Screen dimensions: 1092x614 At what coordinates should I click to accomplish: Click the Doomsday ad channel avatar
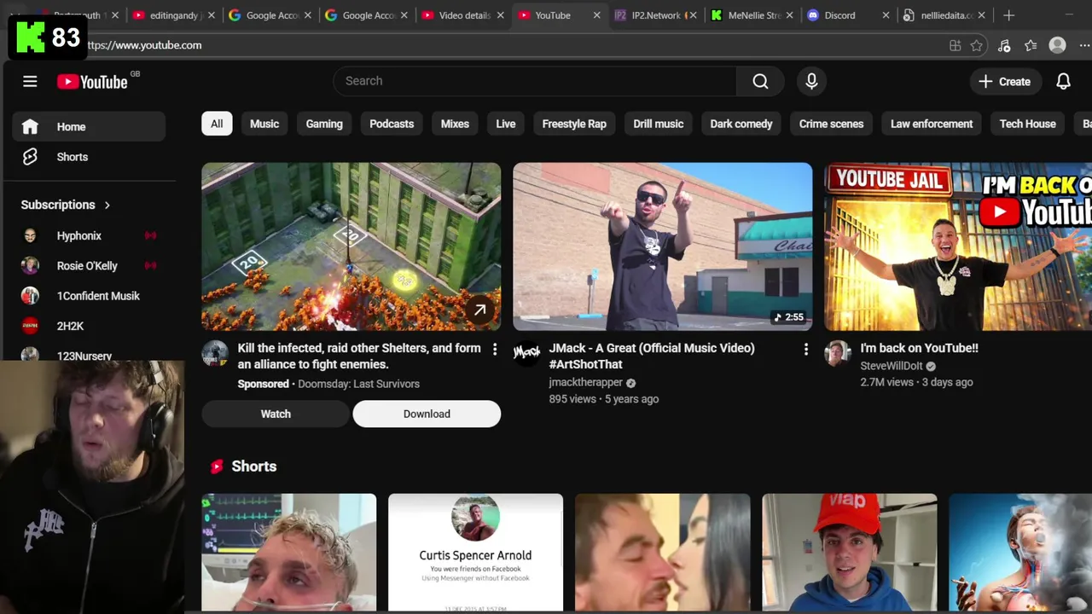click(215, 354)
